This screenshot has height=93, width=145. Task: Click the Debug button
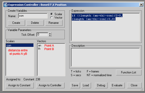pyautogui.click(x=101, y=85)
